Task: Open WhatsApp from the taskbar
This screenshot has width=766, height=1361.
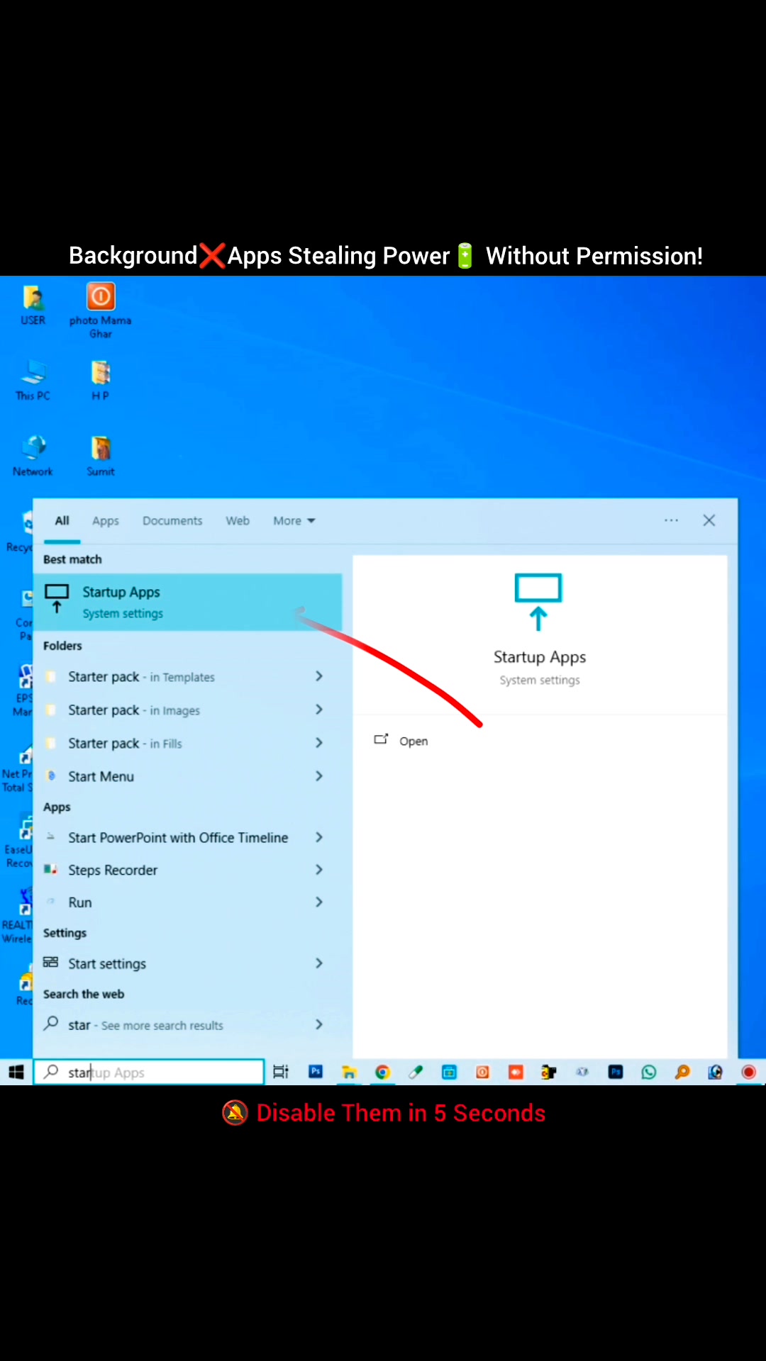Action: [649, 1072]
